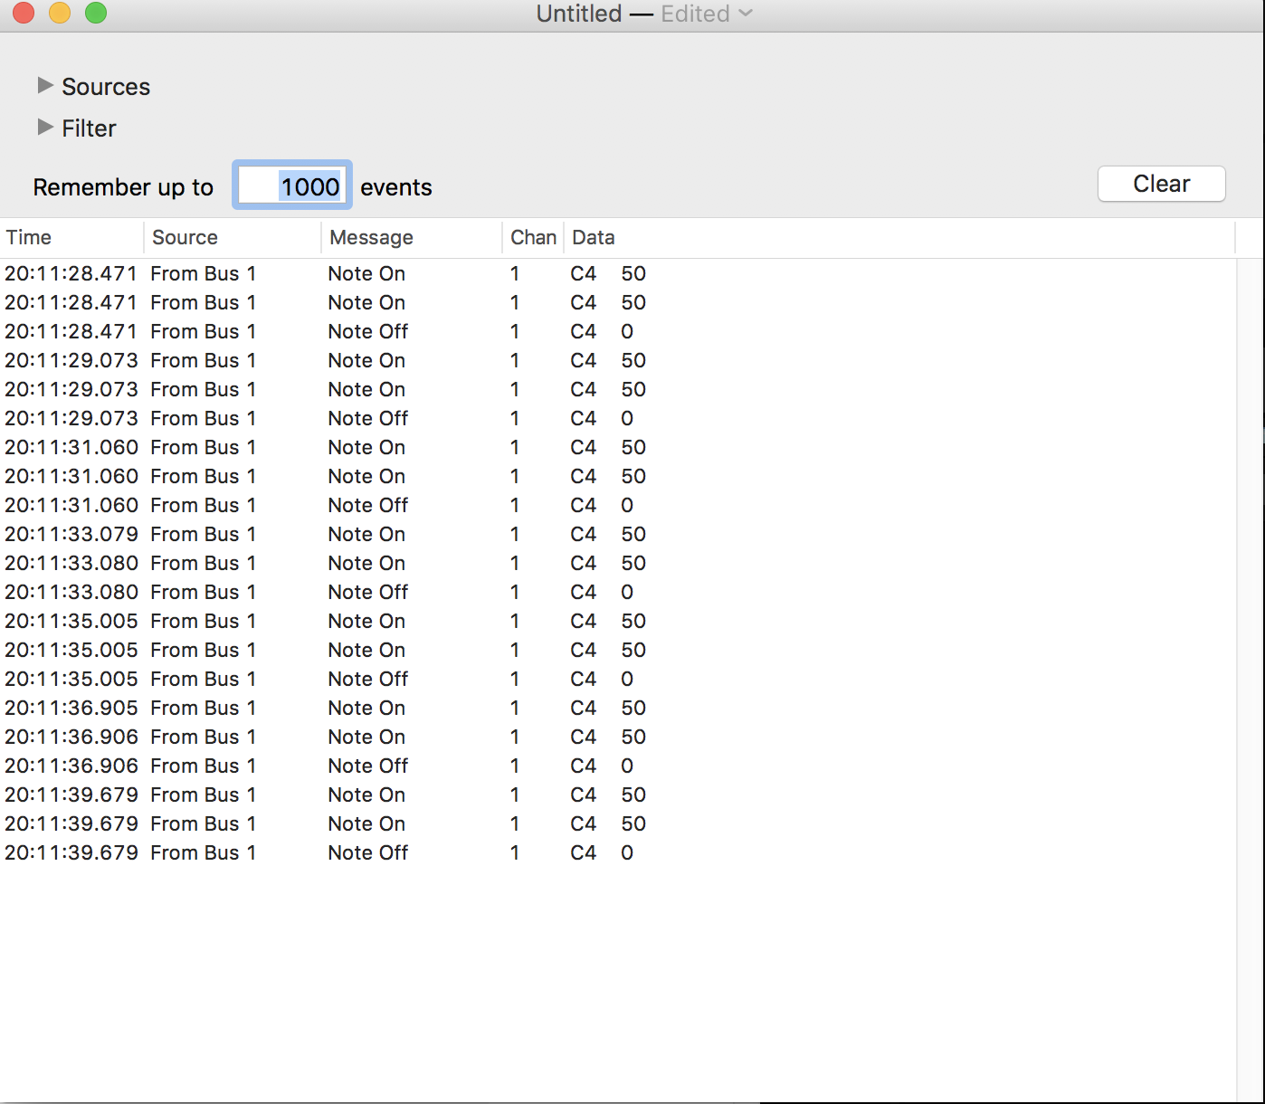Select the Note On event at 20:11:33.079
The image size is (1265, 1104).
coord(366,534)
